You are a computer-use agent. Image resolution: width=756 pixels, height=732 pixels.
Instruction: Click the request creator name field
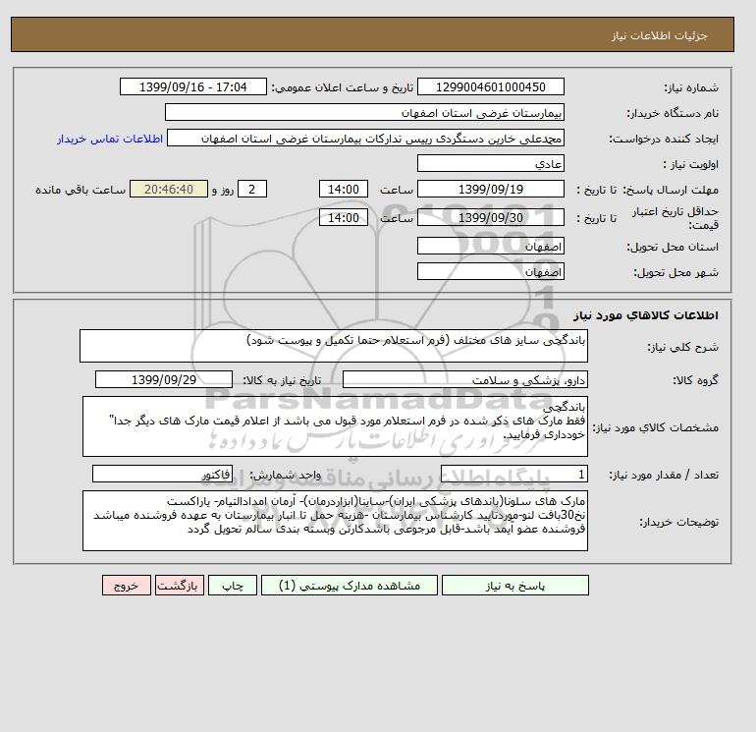pyautogui.click(x=365, y=139)
